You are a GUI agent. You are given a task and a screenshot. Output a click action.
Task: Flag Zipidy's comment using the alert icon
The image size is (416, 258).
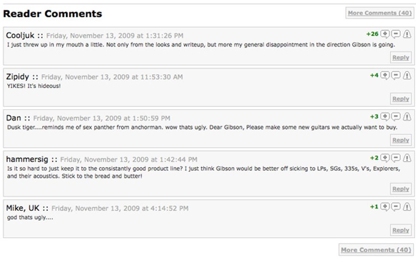407,76
